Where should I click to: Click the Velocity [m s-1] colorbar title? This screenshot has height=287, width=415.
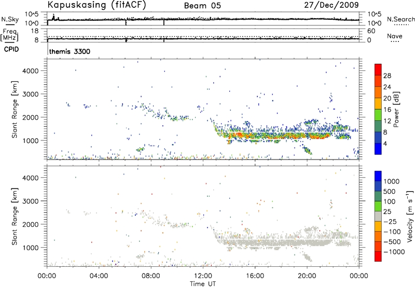[x=410, y=217]
